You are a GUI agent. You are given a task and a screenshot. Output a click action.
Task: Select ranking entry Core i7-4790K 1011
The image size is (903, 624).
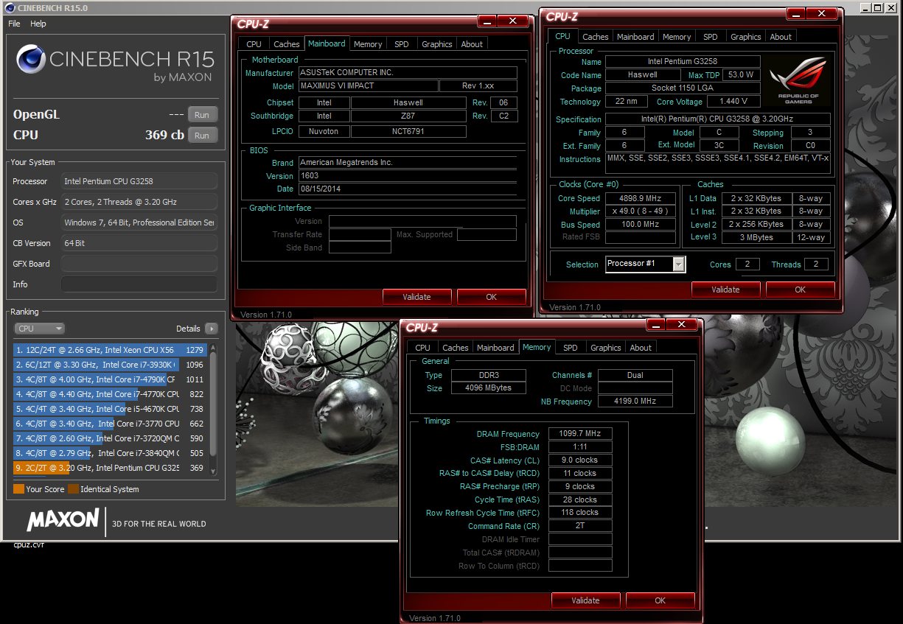111,379
